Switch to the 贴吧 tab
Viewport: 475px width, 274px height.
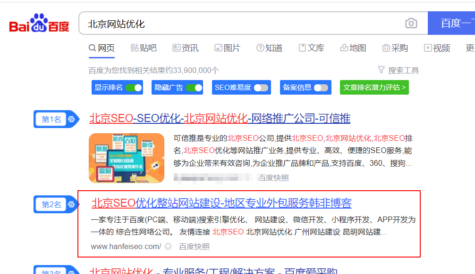(143, 48)
